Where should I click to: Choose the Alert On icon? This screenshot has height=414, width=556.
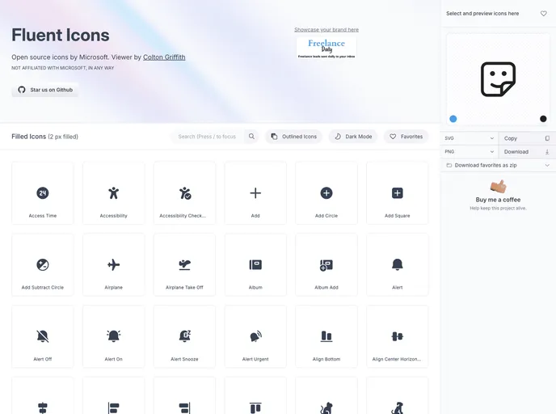pos(113,336)
